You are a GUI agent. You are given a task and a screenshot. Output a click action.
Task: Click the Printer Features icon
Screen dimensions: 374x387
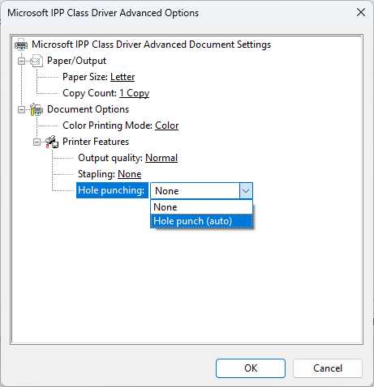pyautogui.click(x=52, y=142)
